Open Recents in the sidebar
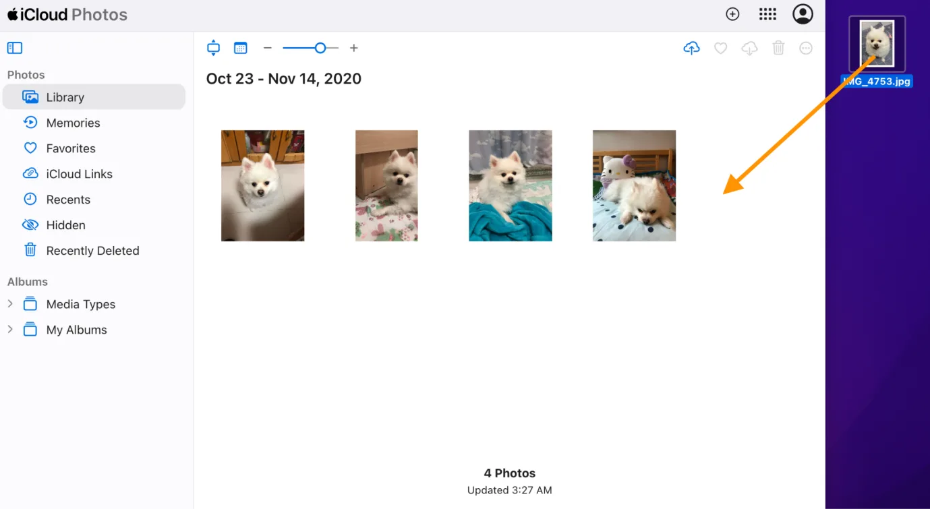930x509 pixels. (94, 200)
